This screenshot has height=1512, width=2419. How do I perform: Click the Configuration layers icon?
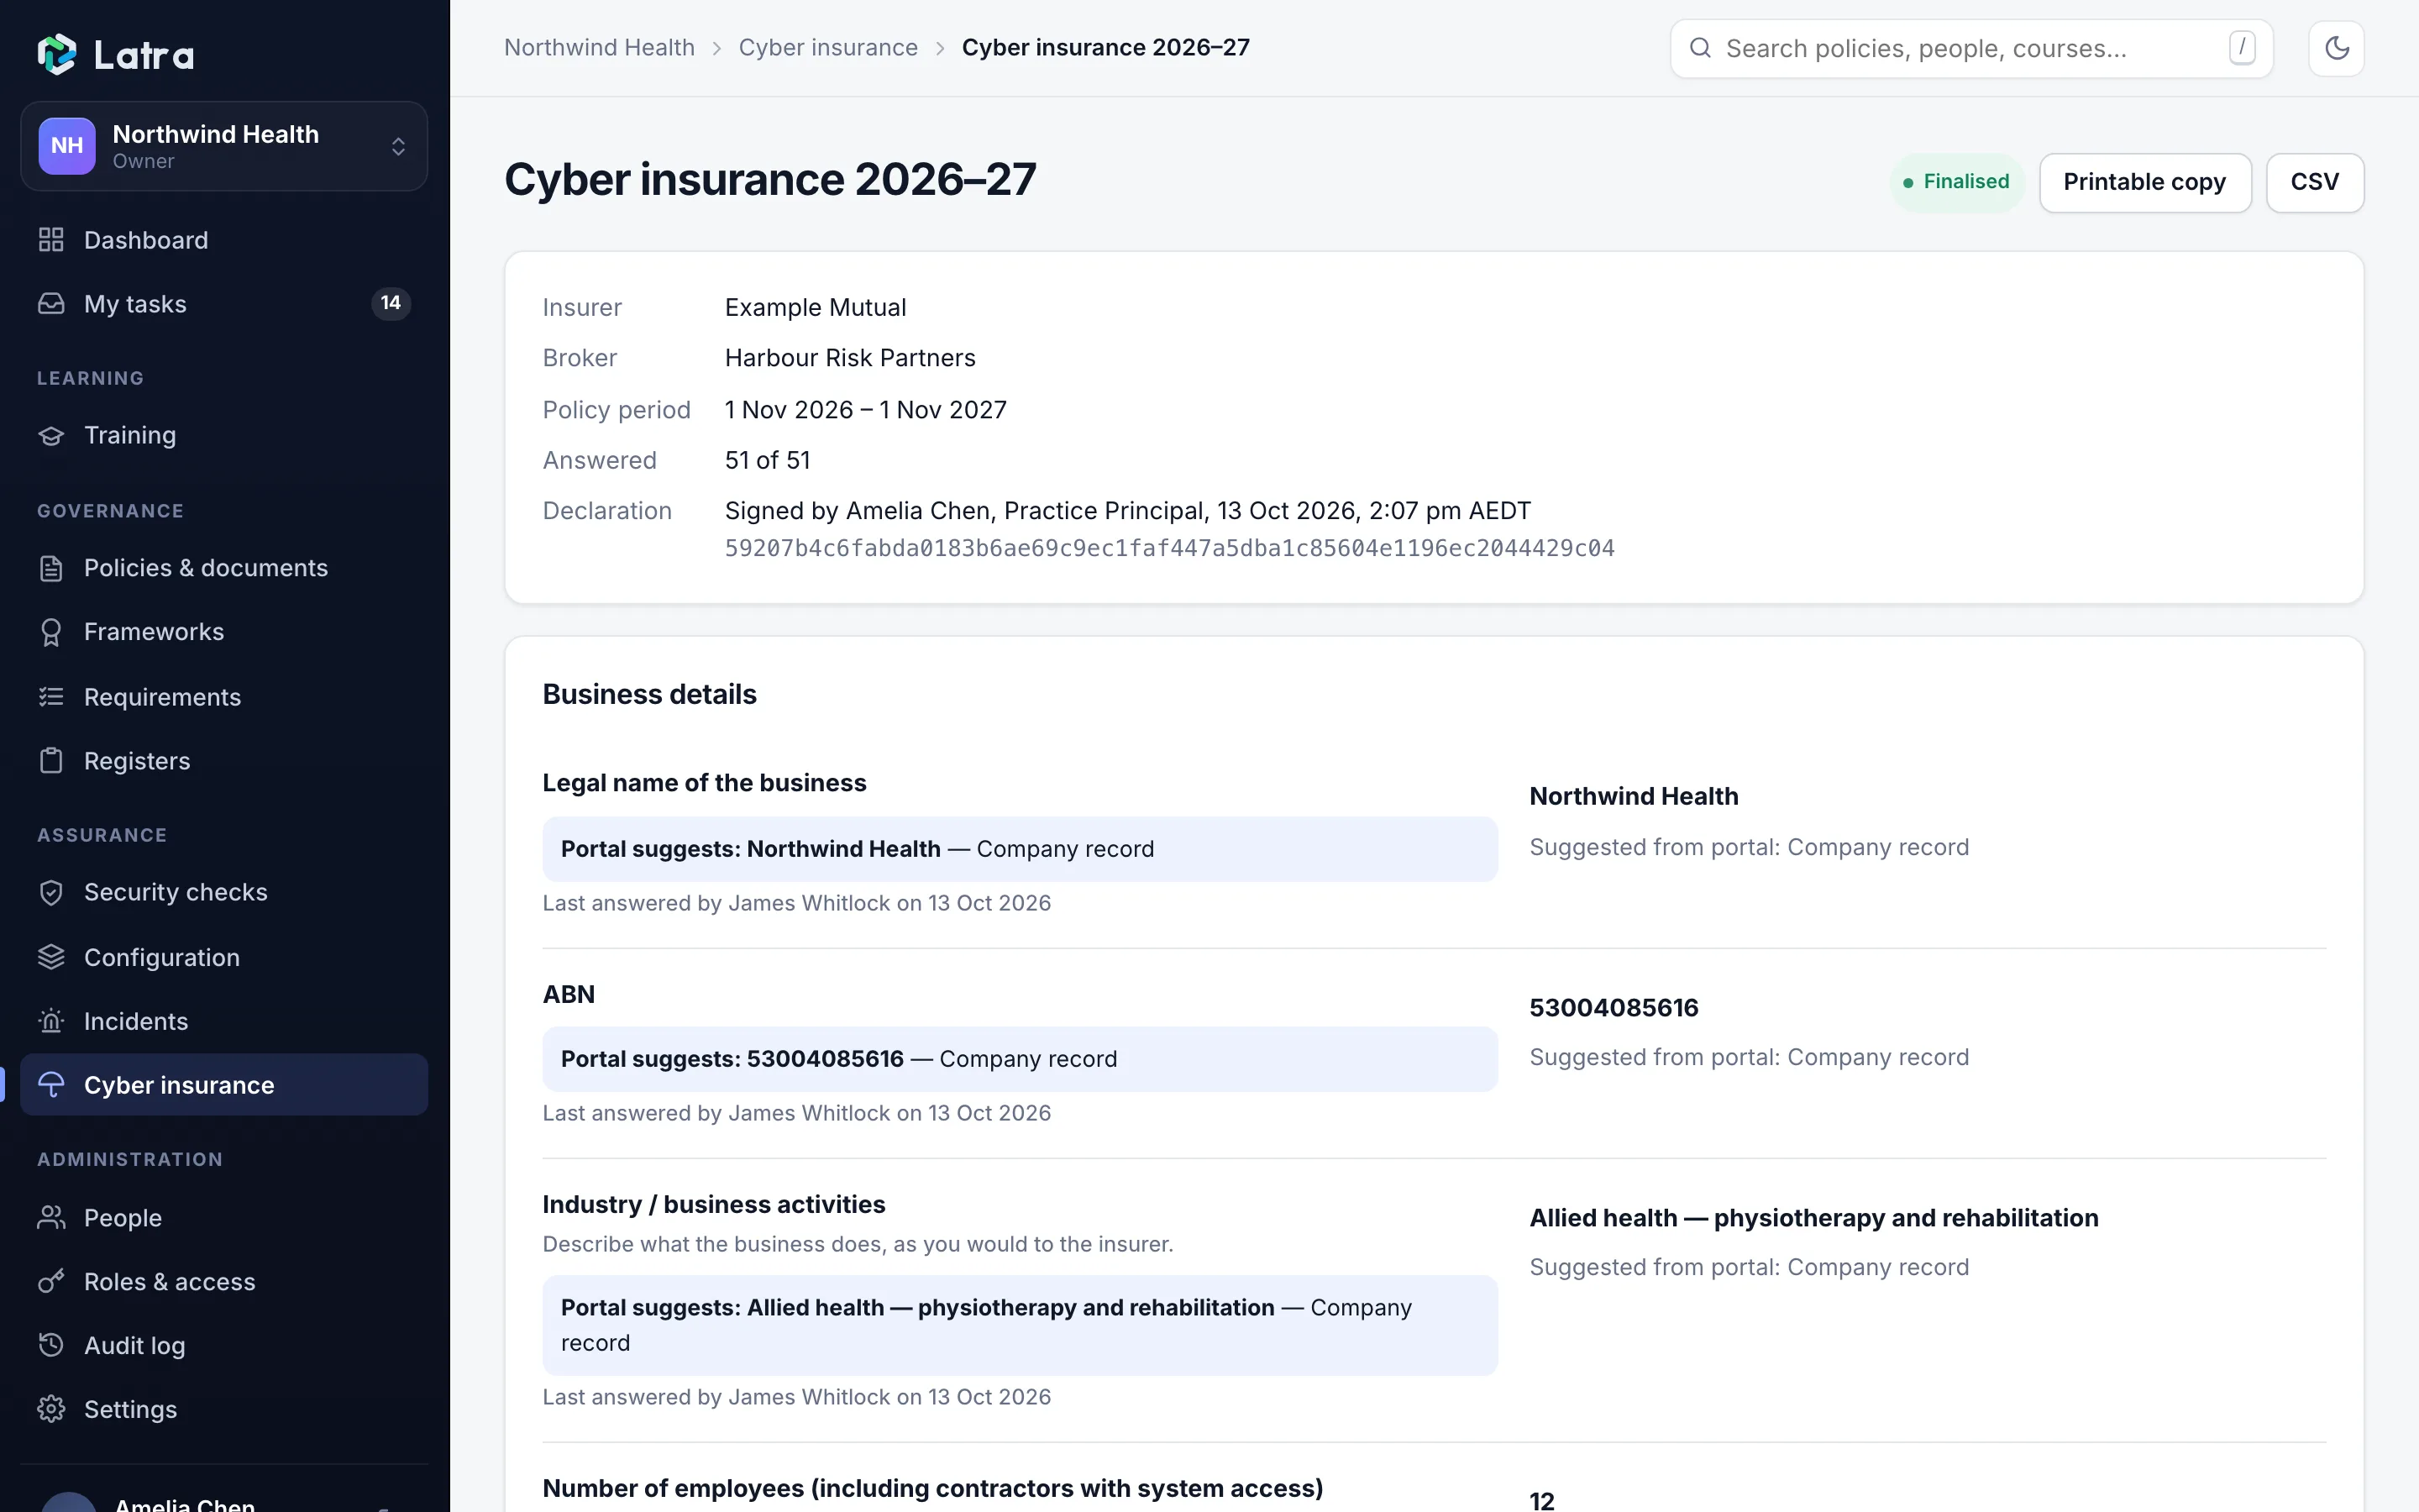click(51, 957)
